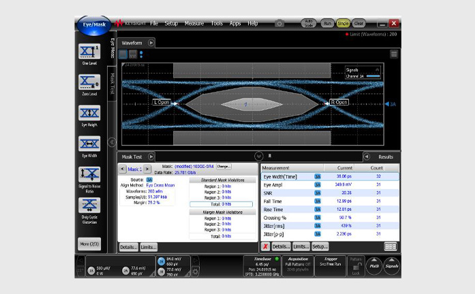The height and width of the screenshot is (294, 475).
Task: Select the Eye Width[Time] results row
Action: point(330,177)
